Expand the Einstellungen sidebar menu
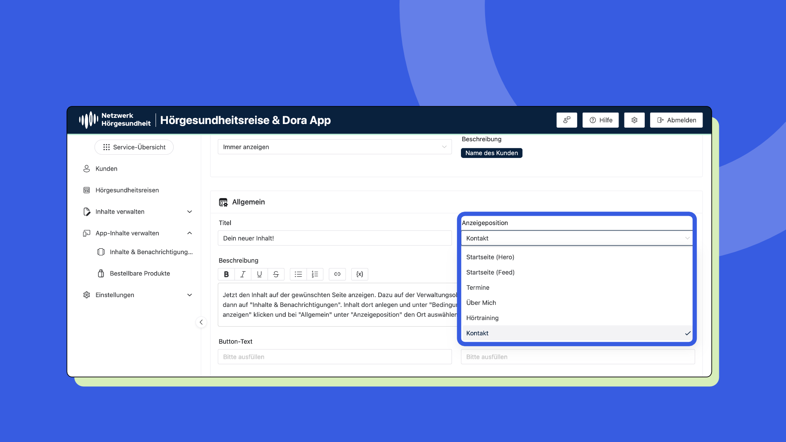Image resolution: width=786 pixels, height=442 pixels. click(x=138, y=295)
